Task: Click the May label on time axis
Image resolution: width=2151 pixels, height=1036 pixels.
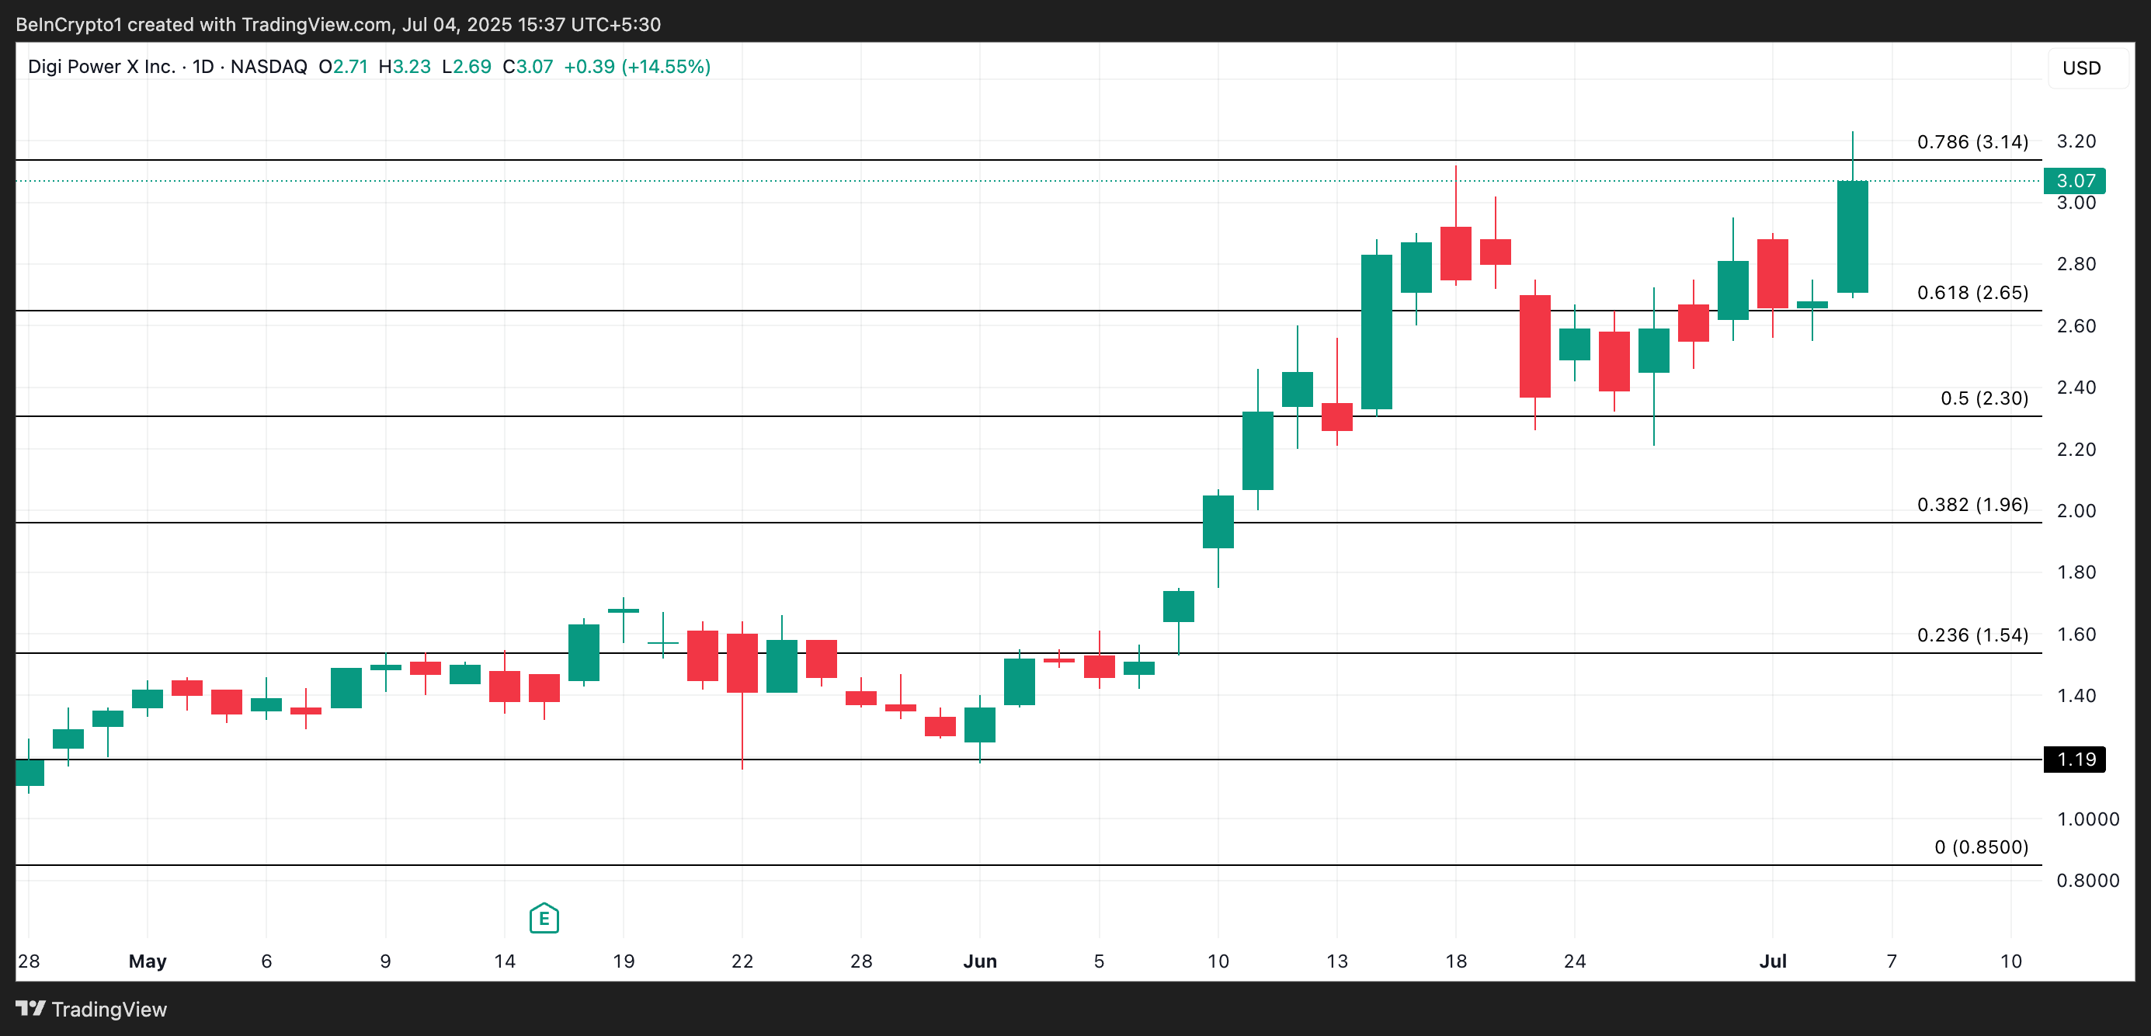Action: tap(147, 961)
